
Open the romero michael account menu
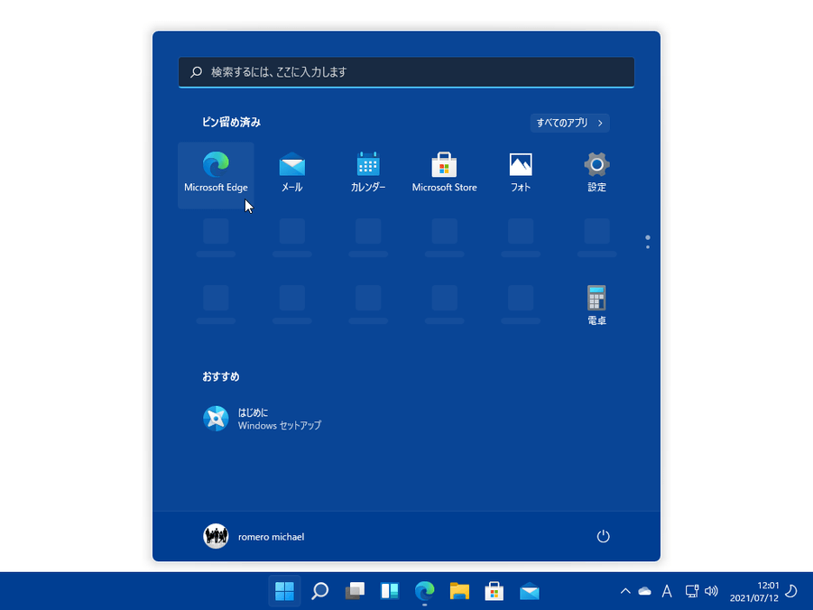[x=254, y=536]
